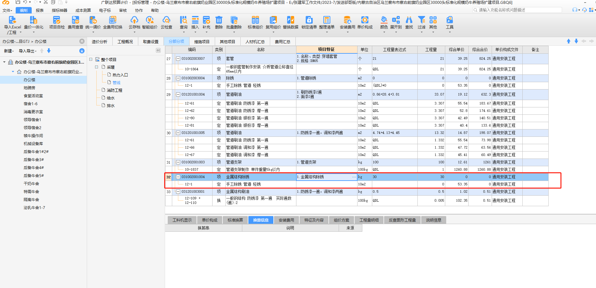Open the 编制 ribbon tab
This screenshot has height=288, width=596.
coord(23,10)
